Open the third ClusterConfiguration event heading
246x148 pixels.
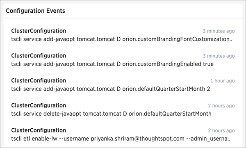[x=39, y=80]
